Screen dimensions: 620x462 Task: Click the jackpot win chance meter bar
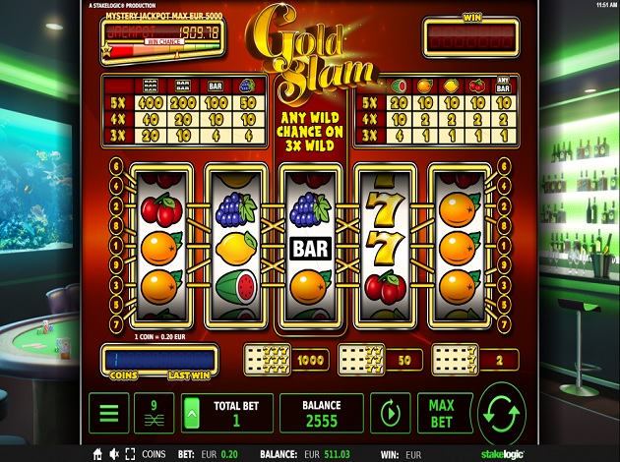click(163, 50)
